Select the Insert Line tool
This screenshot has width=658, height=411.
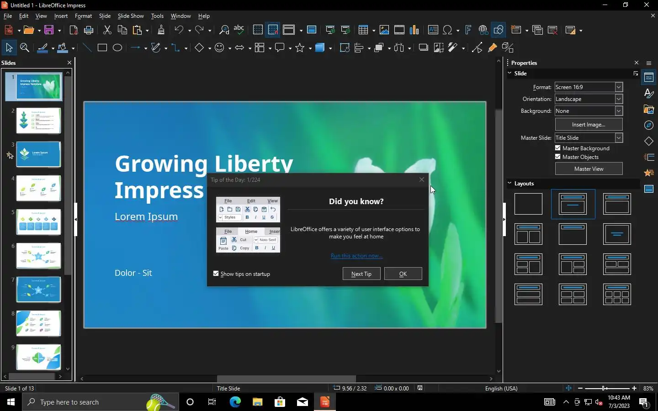coord(87,47)
